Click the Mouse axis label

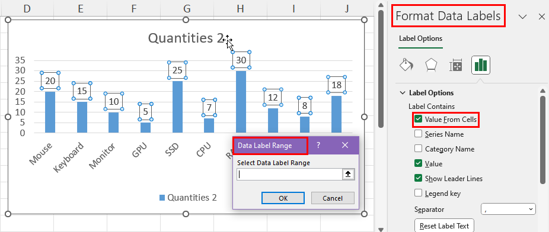[x=40, y=153]
